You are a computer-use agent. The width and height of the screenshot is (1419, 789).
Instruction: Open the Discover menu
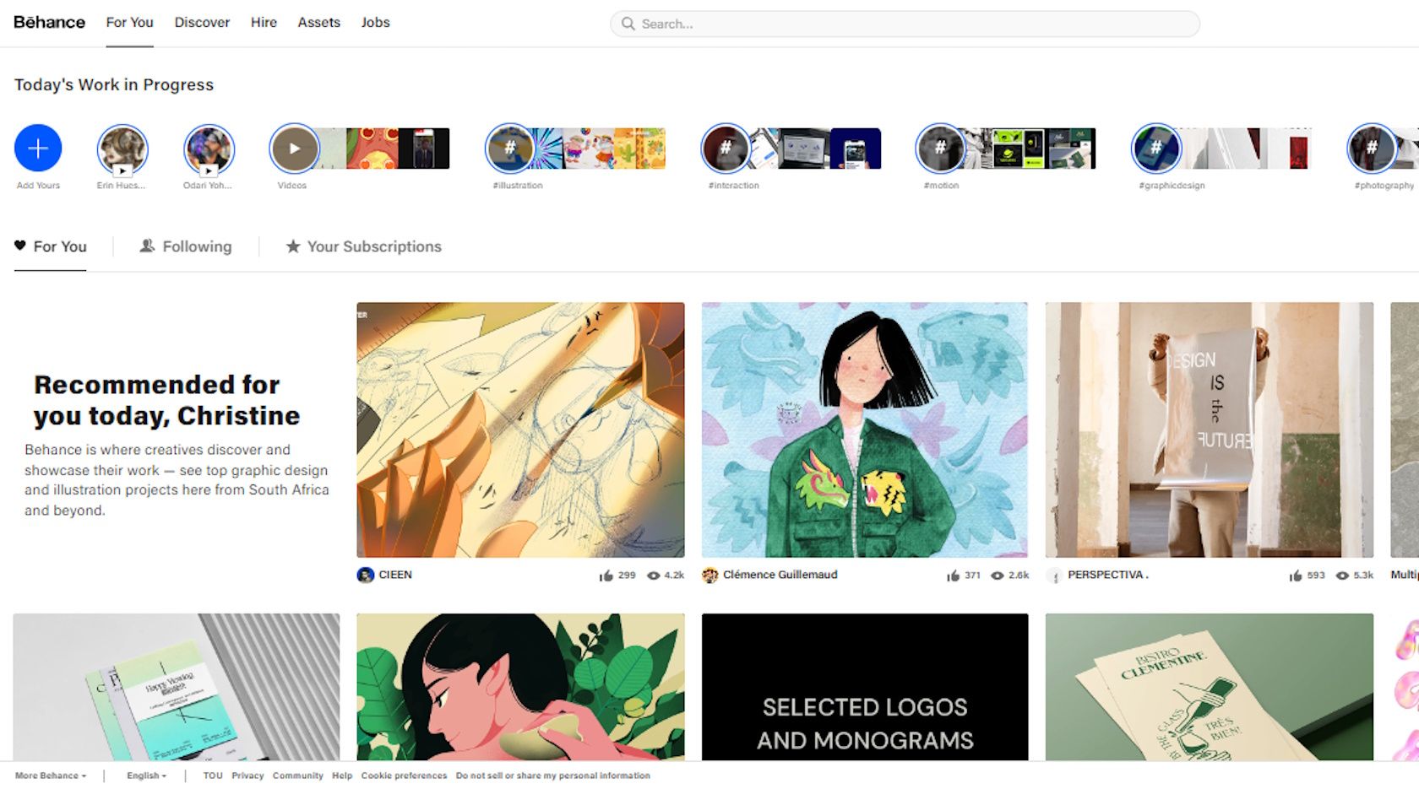click(201, 23)
